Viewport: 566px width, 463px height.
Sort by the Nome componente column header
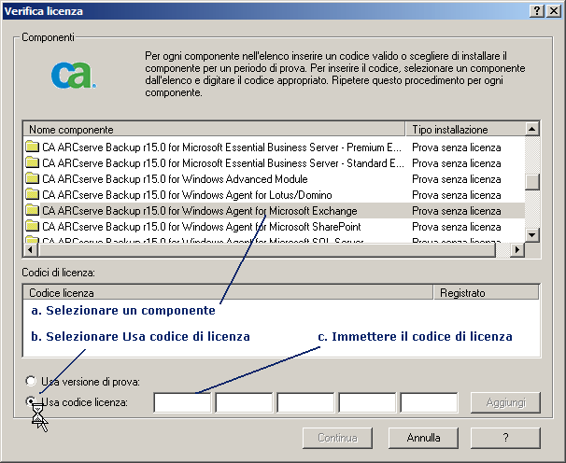[215, 129]
